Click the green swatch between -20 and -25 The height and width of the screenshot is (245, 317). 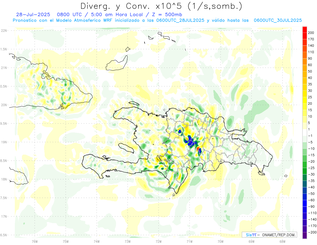coord(305,164)
